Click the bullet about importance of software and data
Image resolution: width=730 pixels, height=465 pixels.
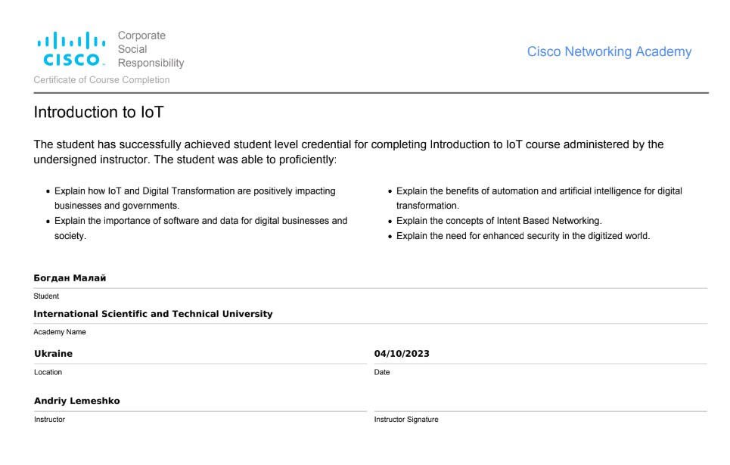[200, 228]
